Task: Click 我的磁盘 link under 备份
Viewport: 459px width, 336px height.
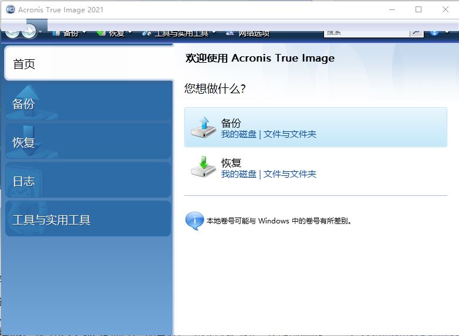Action: [238, 134]
